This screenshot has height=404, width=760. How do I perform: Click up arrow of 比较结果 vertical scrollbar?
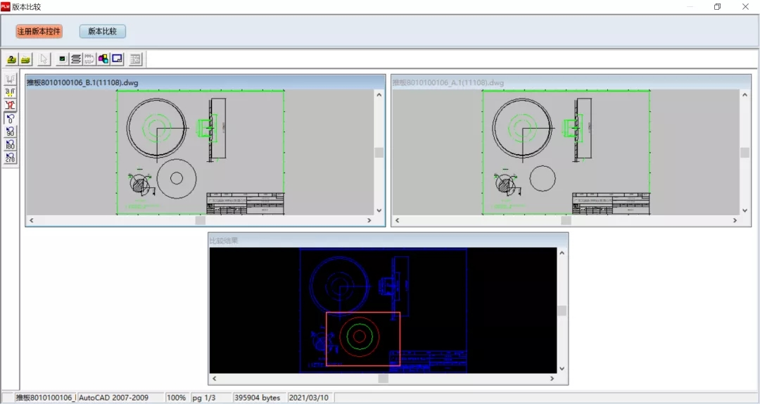[x=561, y=253]
